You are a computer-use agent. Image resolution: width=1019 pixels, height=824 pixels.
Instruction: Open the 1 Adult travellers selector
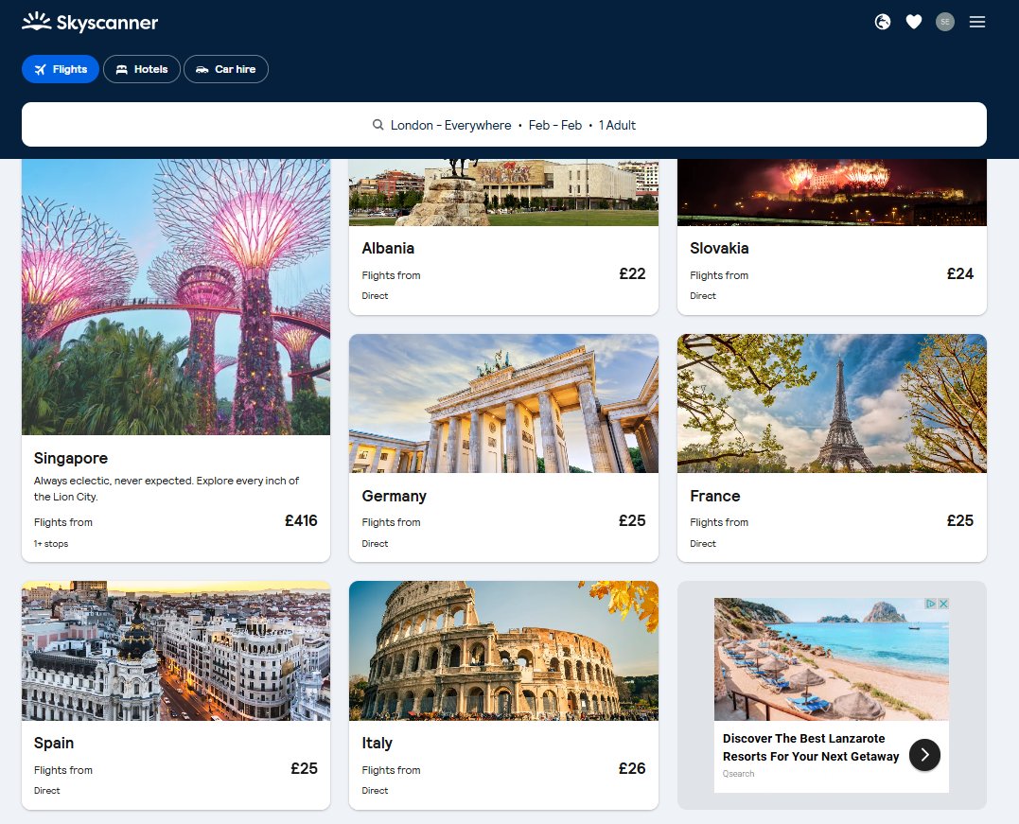[x=617, y=124]
